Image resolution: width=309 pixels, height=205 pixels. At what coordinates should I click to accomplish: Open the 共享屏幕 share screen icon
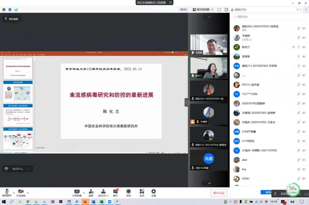[x=77, y=192]
